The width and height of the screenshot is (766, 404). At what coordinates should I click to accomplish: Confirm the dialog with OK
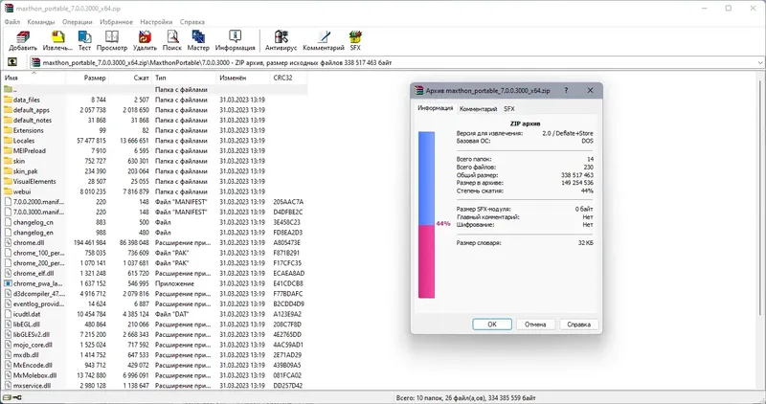[492, 325]
